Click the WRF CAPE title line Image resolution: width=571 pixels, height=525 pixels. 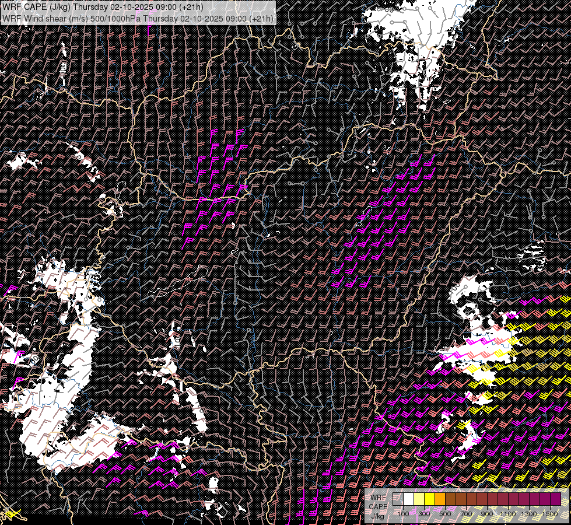pos(103,7)
